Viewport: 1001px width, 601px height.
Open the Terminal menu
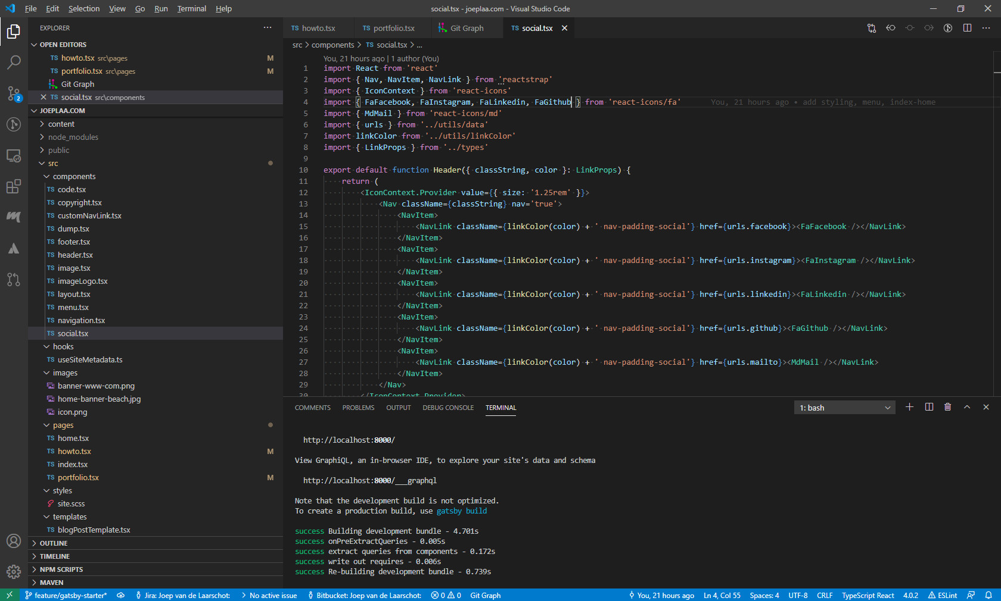tap(191, 9)
